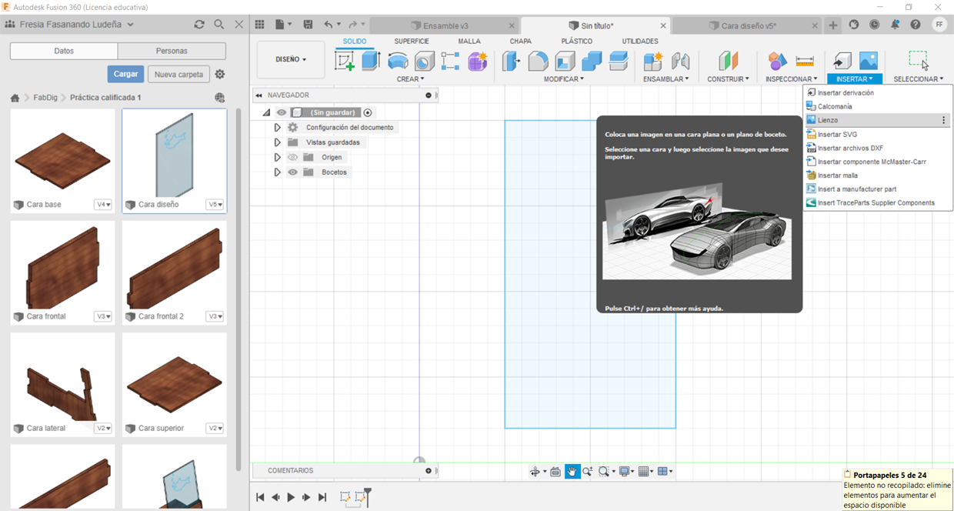Click the Create Sketch tool icon
Screen dimensions: 954x511
click(x=345, y=61)
